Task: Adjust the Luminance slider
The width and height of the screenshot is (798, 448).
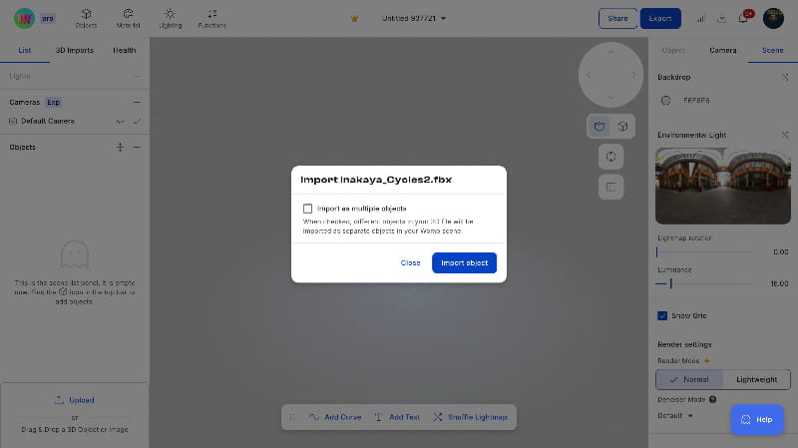Action: click(705, 283)
